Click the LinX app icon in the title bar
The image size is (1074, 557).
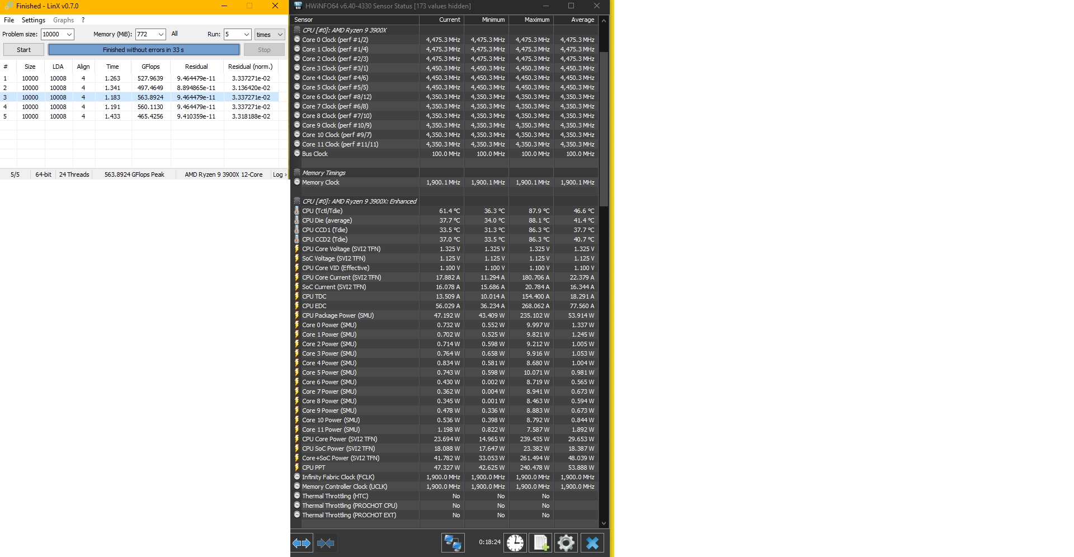(8, 6)
